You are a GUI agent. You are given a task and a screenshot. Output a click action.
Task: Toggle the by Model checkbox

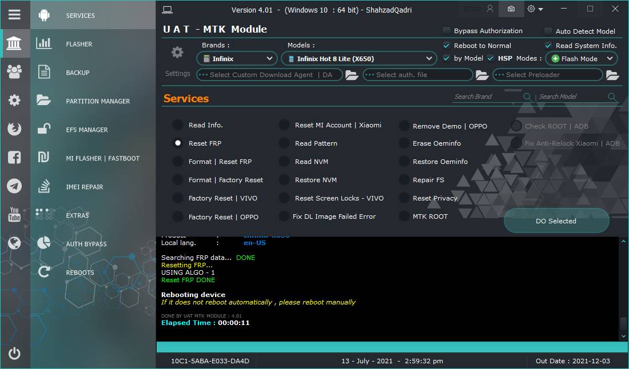(446, 58)
